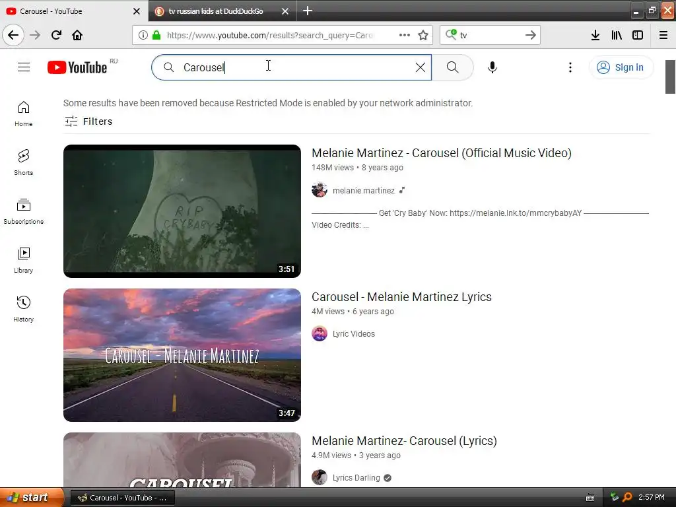Open the Firefox hamburger menu
This screenshot has height=507, width=676.
pos(663,35)
